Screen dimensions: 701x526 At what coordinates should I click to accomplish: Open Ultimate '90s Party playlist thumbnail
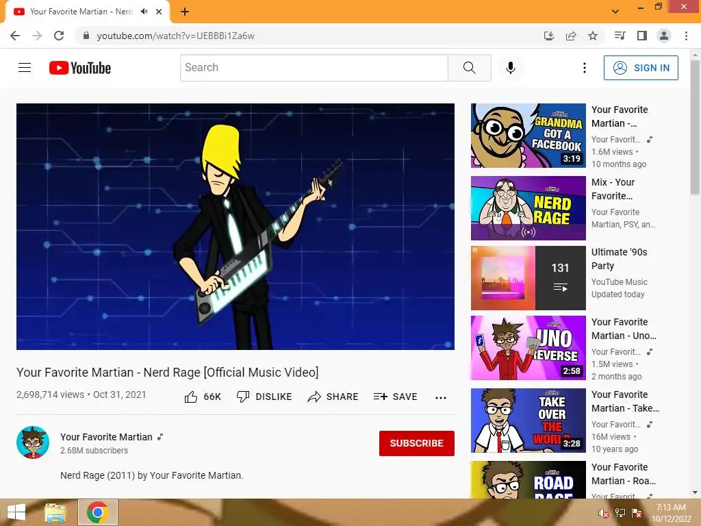point(528,278)
